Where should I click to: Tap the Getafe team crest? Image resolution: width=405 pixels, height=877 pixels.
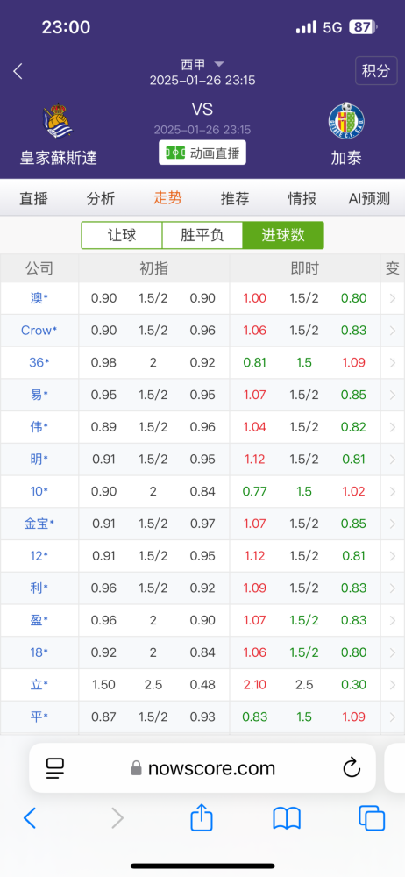(x=346, y=120)
